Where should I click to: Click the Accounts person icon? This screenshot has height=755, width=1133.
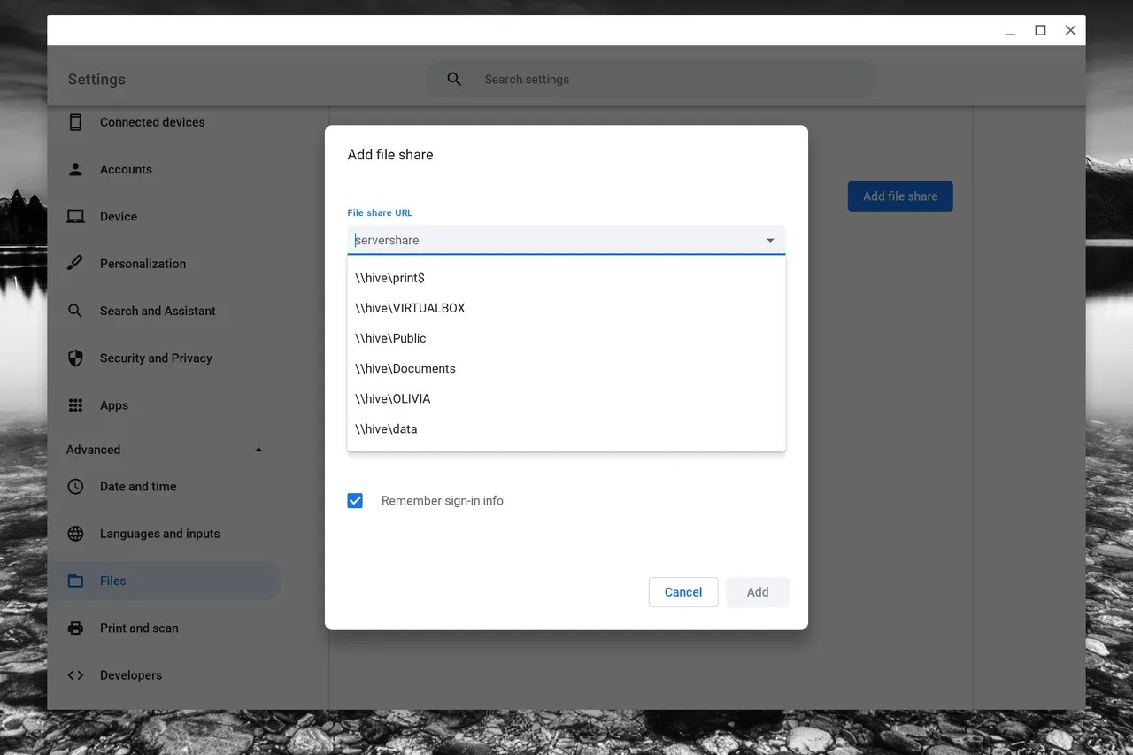76,169
